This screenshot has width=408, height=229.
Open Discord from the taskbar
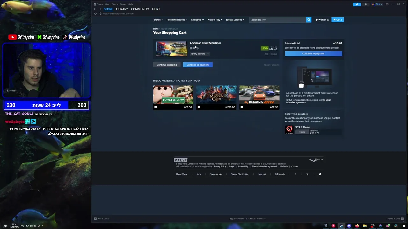(349, 226)
